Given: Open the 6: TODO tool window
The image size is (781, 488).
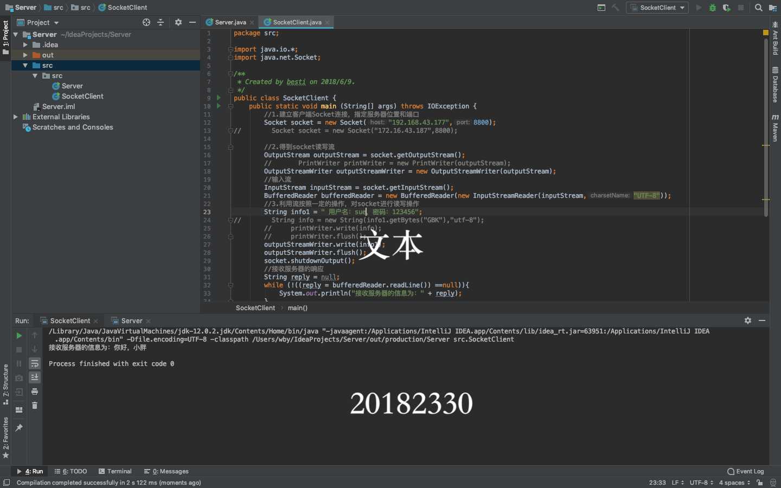Looking at the screenshot, I should [71, 471].
